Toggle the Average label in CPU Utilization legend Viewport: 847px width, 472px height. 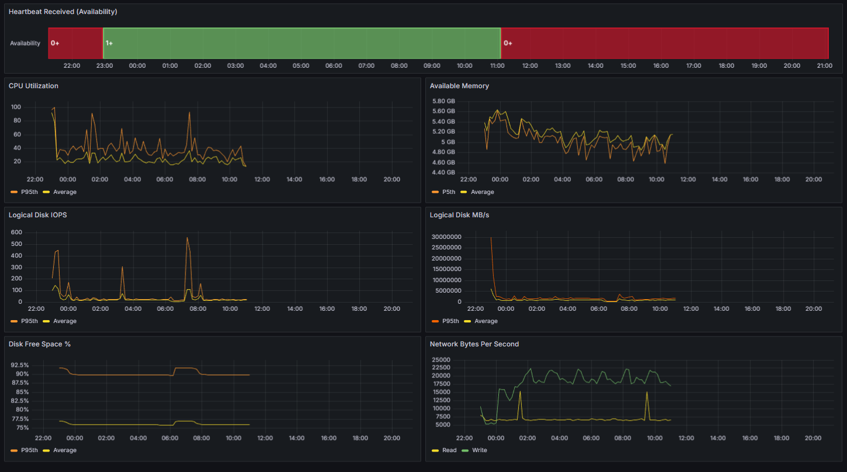click(x=65, y=192)
